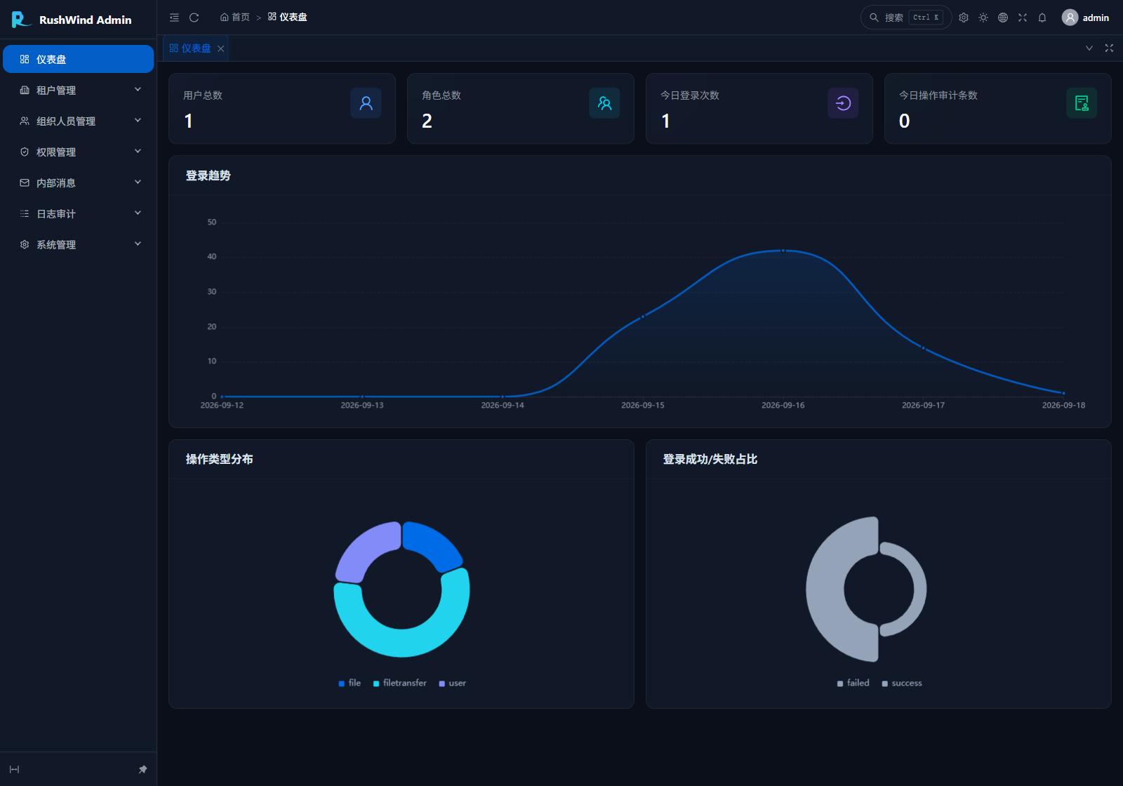Viewport: 1123px width, 786px height.
Task: Toggle user legend entry
Action: [452, 683]
